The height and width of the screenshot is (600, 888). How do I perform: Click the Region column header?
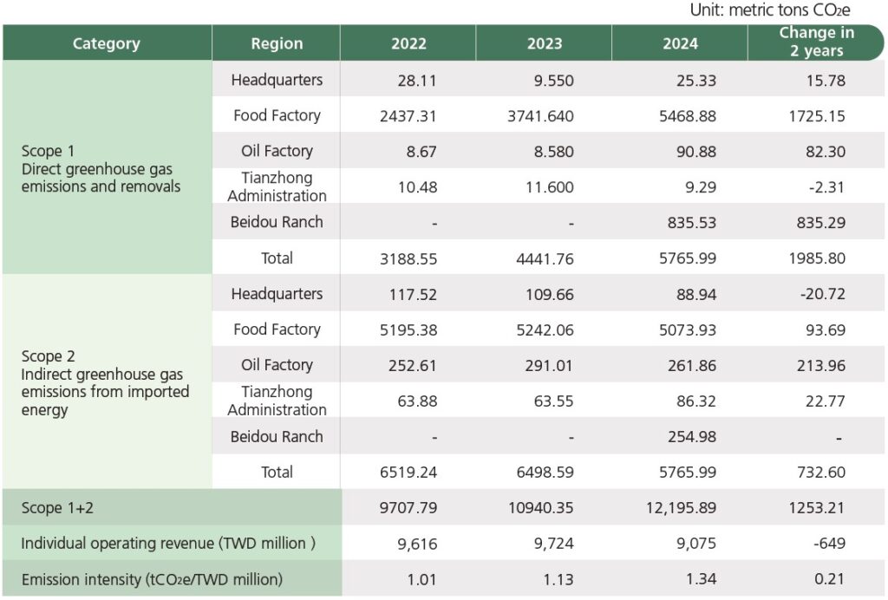(277, 43)
